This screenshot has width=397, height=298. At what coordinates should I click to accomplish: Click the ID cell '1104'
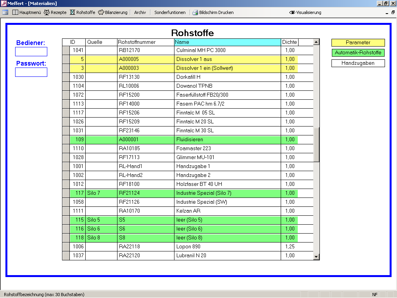[78, 86]
